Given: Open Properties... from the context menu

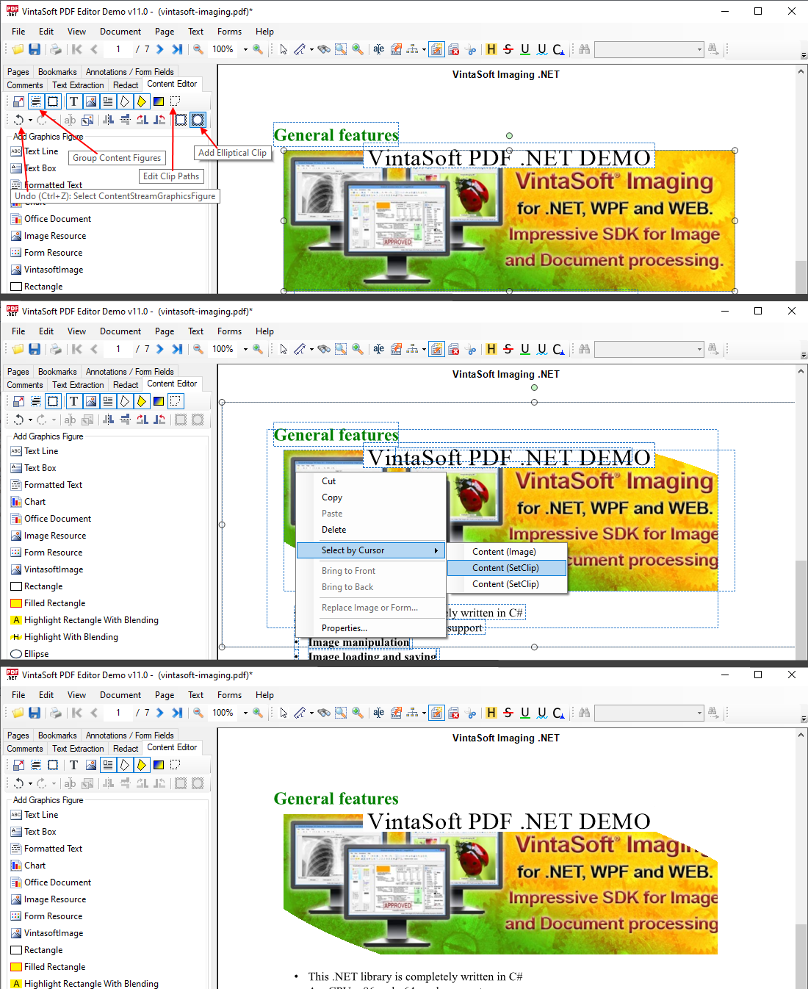Looking at the screenshot, I should (344, 628).
